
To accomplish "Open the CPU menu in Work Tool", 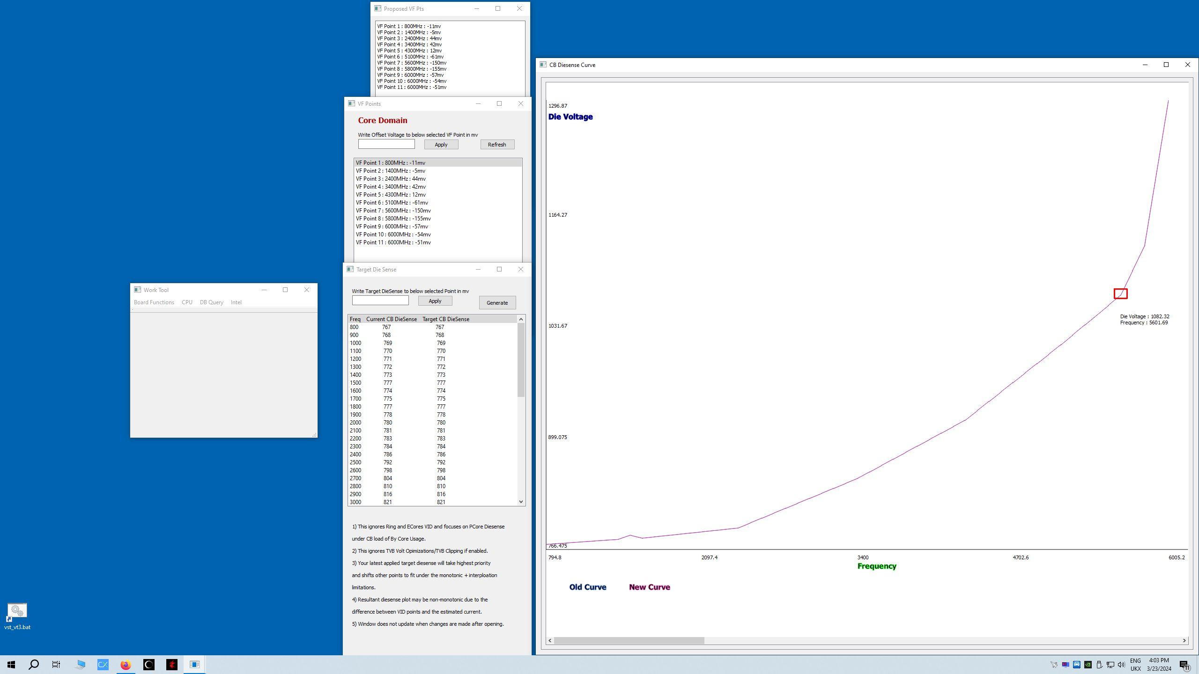I will coord(187,302).
